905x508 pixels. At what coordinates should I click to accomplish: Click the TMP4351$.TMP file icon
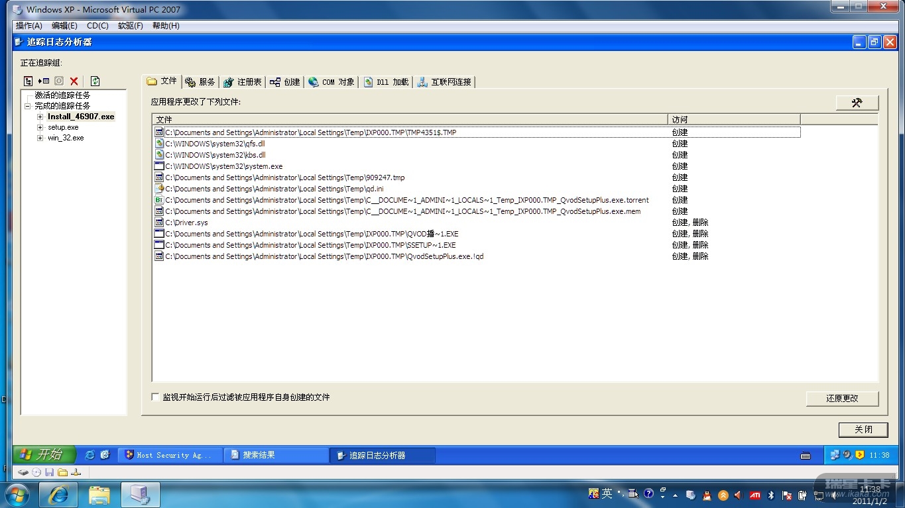[159, 132]
